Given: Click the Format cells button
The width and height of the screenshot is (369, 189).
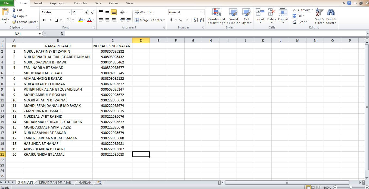Looking at the screenshot, I should point(283,16).
